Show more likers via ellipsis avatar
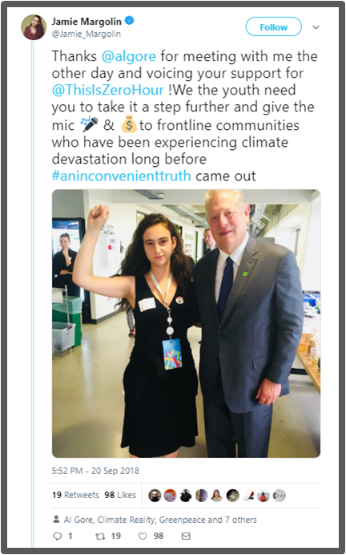Viewport: 346px width, 555px height. tap(279, 496)
